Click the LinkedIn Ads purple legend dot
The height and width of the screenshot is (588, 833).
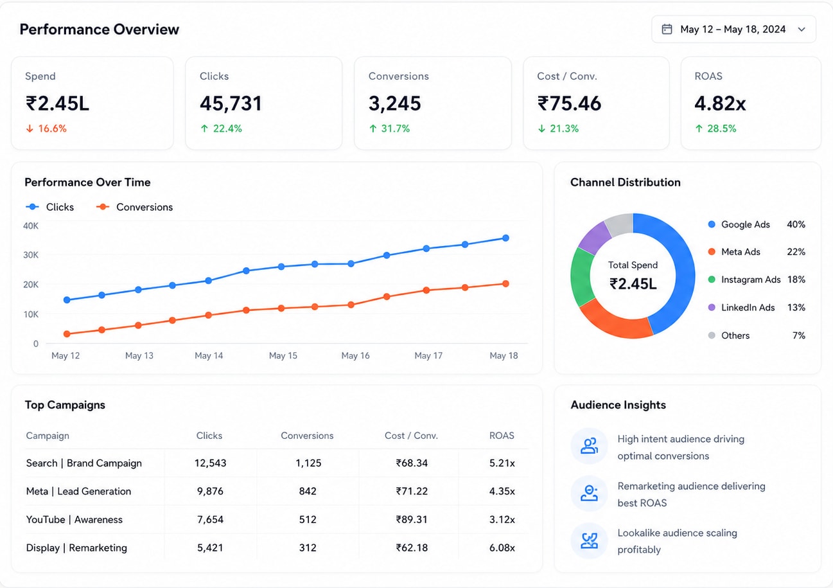(x=711, y=308)
